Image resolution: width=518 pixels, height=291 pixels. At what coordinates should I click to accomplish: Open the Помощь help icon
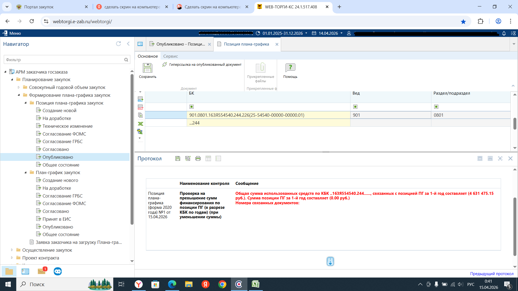click(x=290, y=68)
